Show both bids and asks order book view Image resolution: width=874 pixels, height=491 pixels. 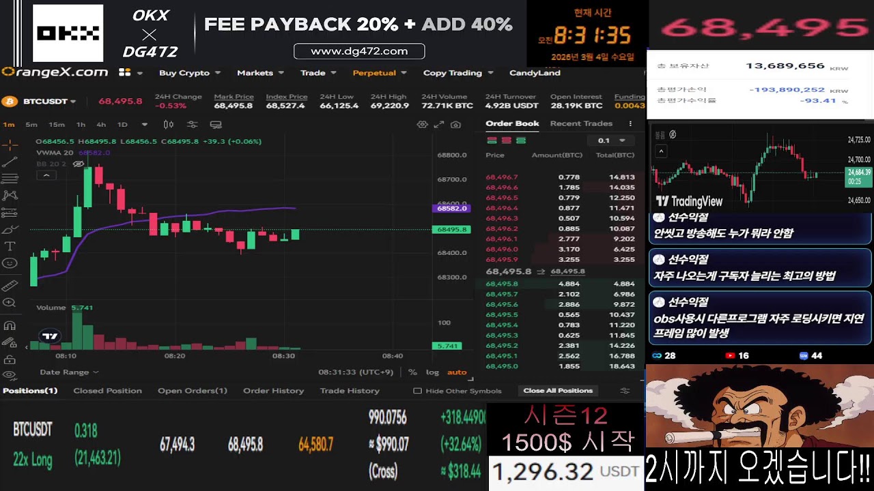pyautogui.click(x=491, y=140)
